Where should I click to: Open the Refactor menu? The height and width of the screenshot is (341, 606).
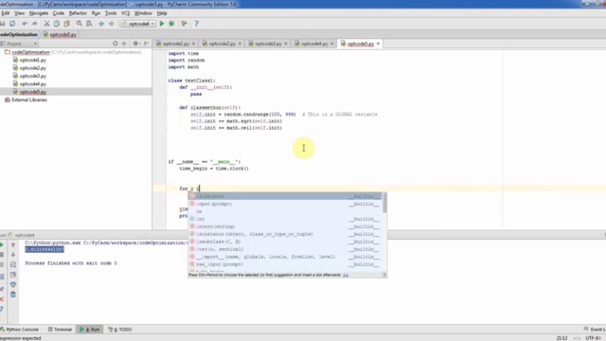tap(78, 13)
